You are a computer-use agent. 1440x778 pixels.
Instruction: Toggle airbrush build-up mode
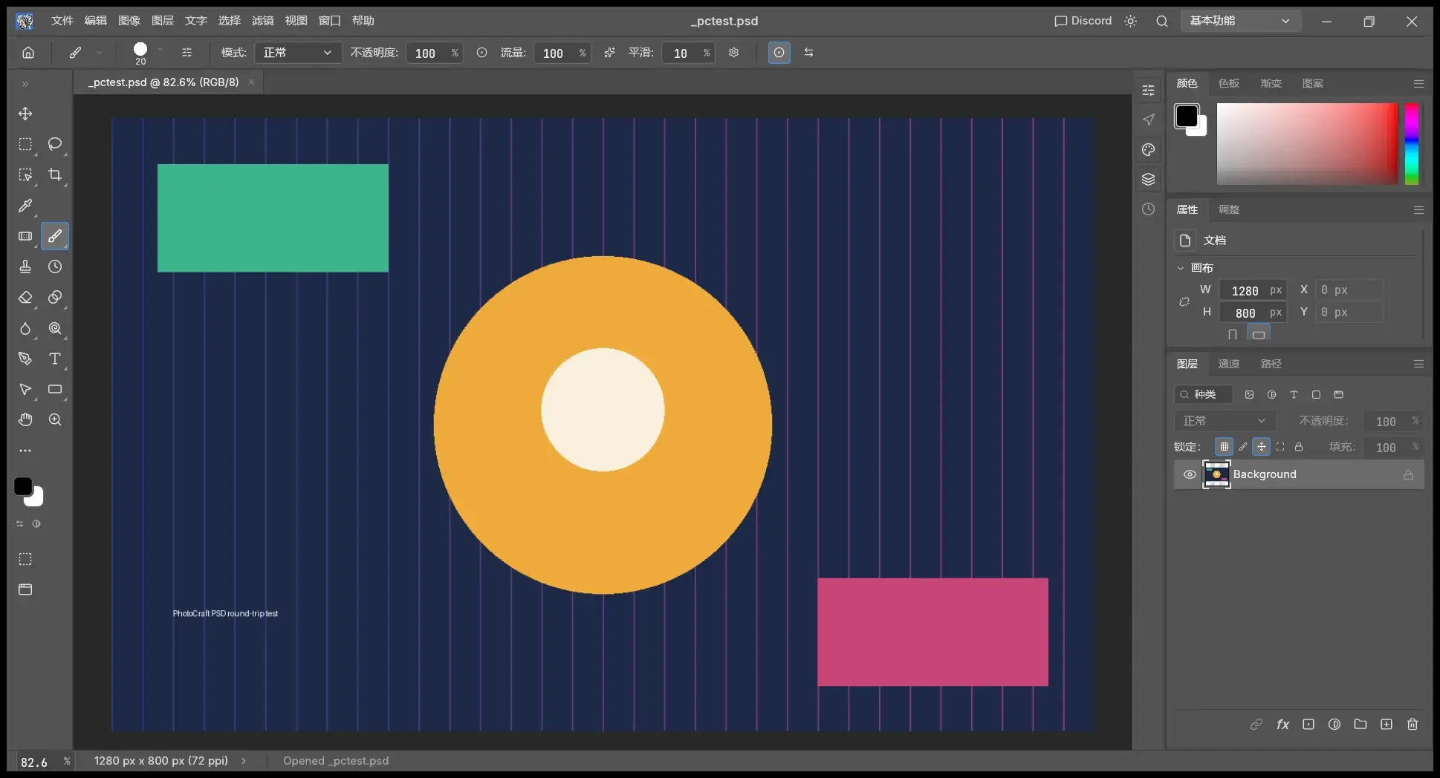[x=609, y=53]
